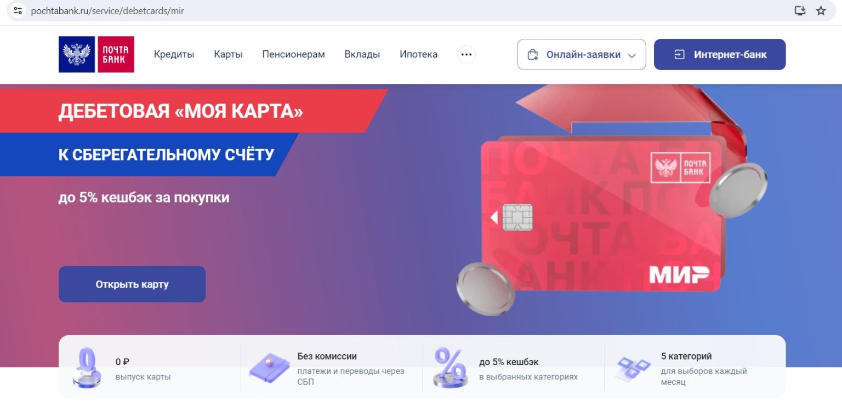Open the Ипотека menu item
Viewport: 842px width, 403px height.
(418, 54)
